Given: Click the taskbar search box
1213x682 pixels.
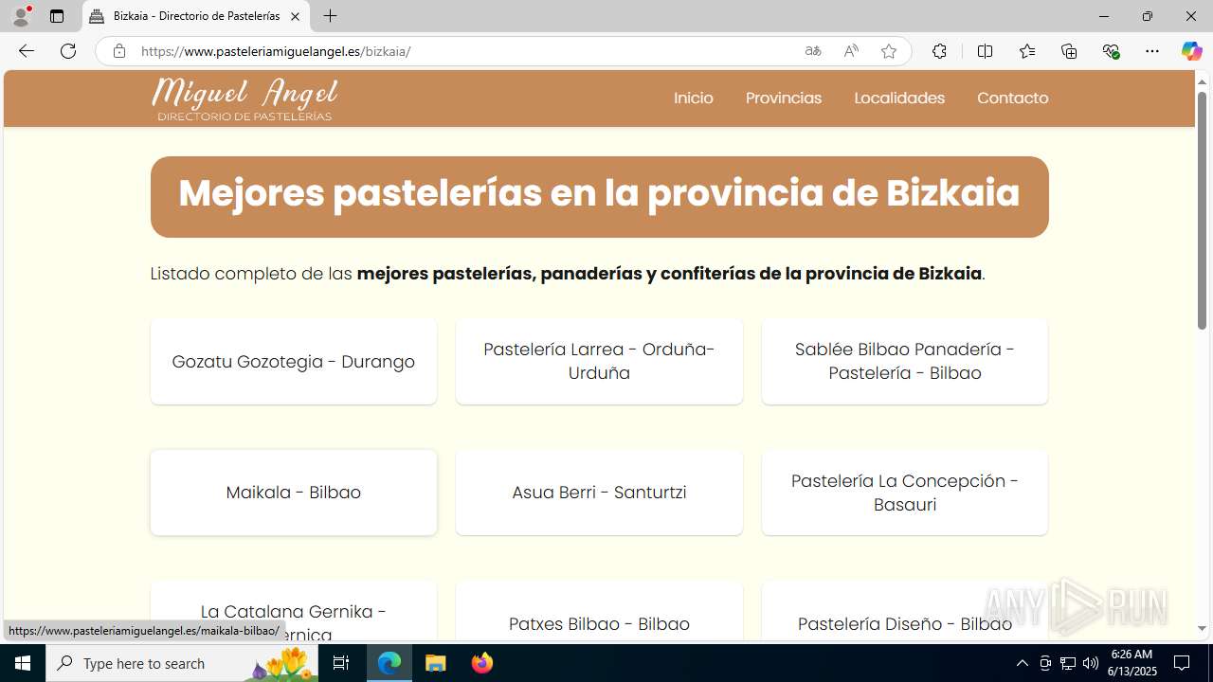Looking at the screenshot, I should [x=182, y=663].
